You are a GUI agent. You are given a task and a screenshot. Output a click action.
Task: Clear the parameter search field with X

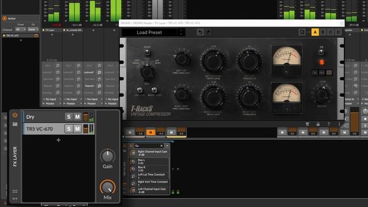coord(162,145)
